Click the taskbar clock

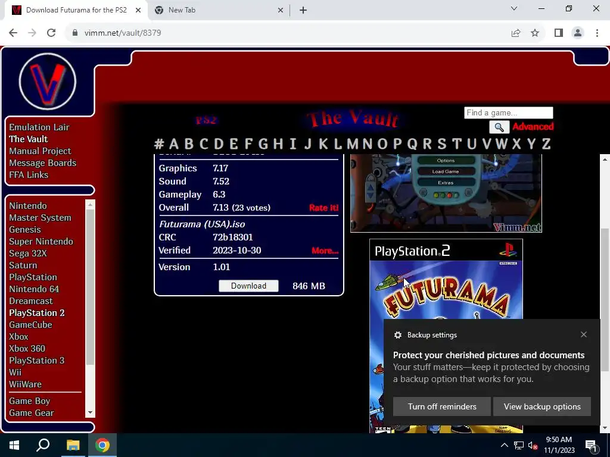559,445
